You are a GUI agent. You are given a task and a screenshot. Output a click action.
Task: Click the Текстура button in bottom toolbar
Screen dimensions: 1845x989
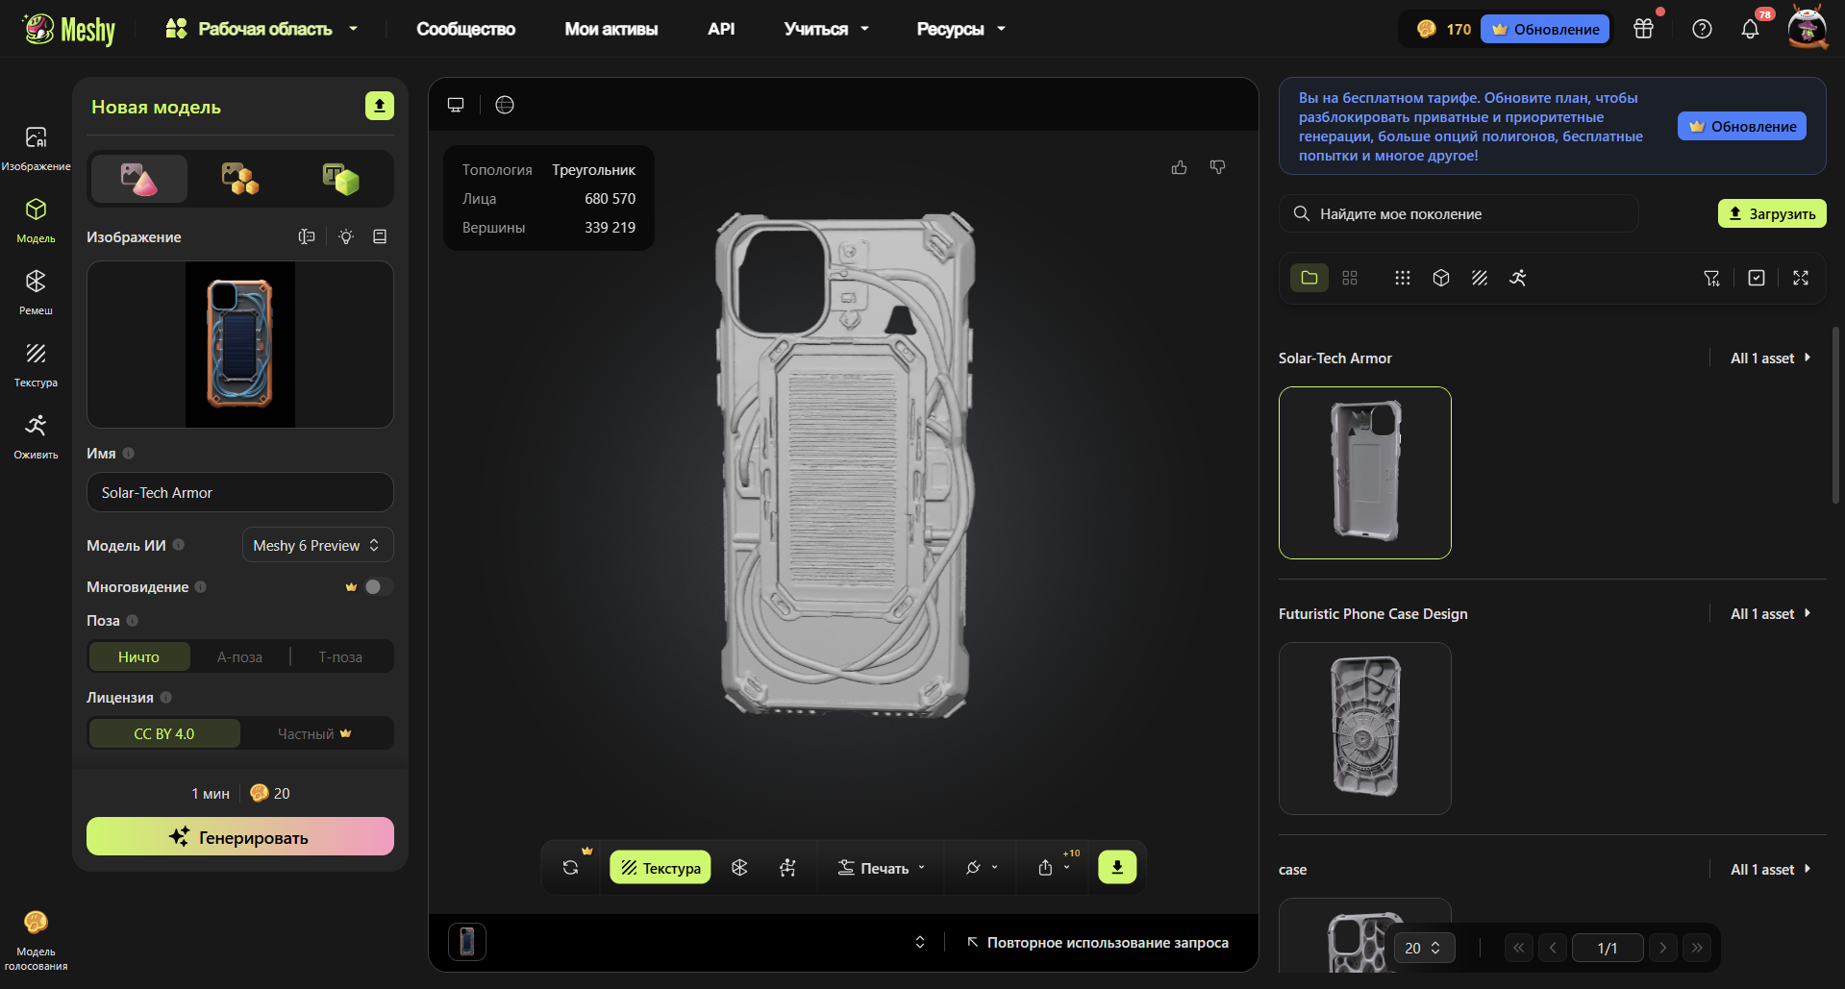[661, 867]
